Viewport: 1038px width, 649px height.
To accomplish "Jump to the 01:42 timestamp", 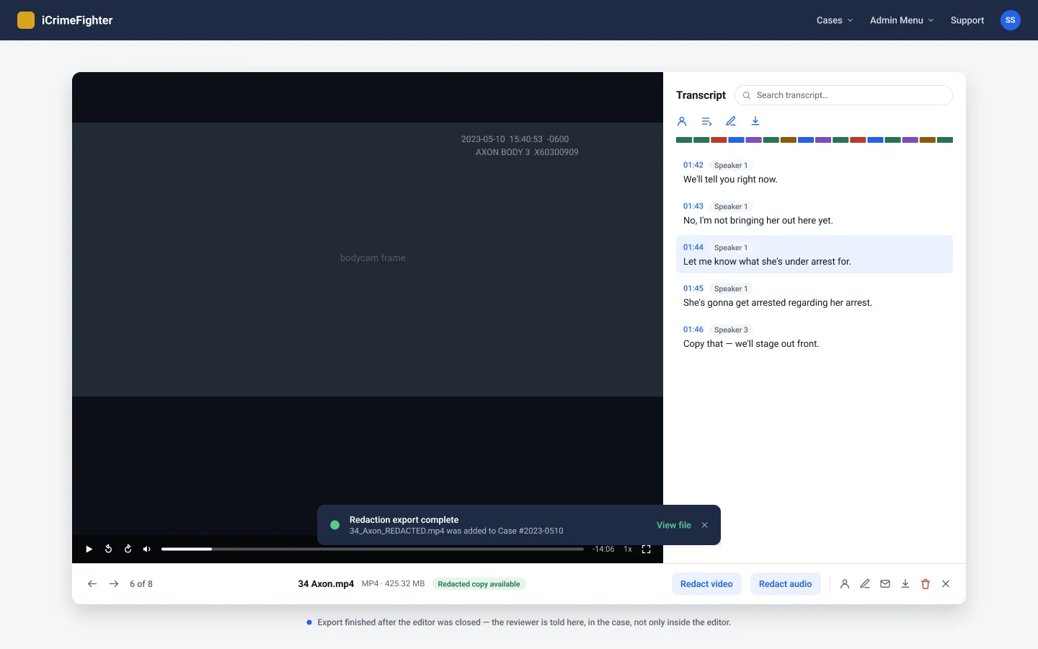I will (693, 165).
